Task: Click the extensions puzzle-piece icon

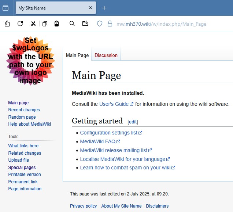Action: point(7,24)
